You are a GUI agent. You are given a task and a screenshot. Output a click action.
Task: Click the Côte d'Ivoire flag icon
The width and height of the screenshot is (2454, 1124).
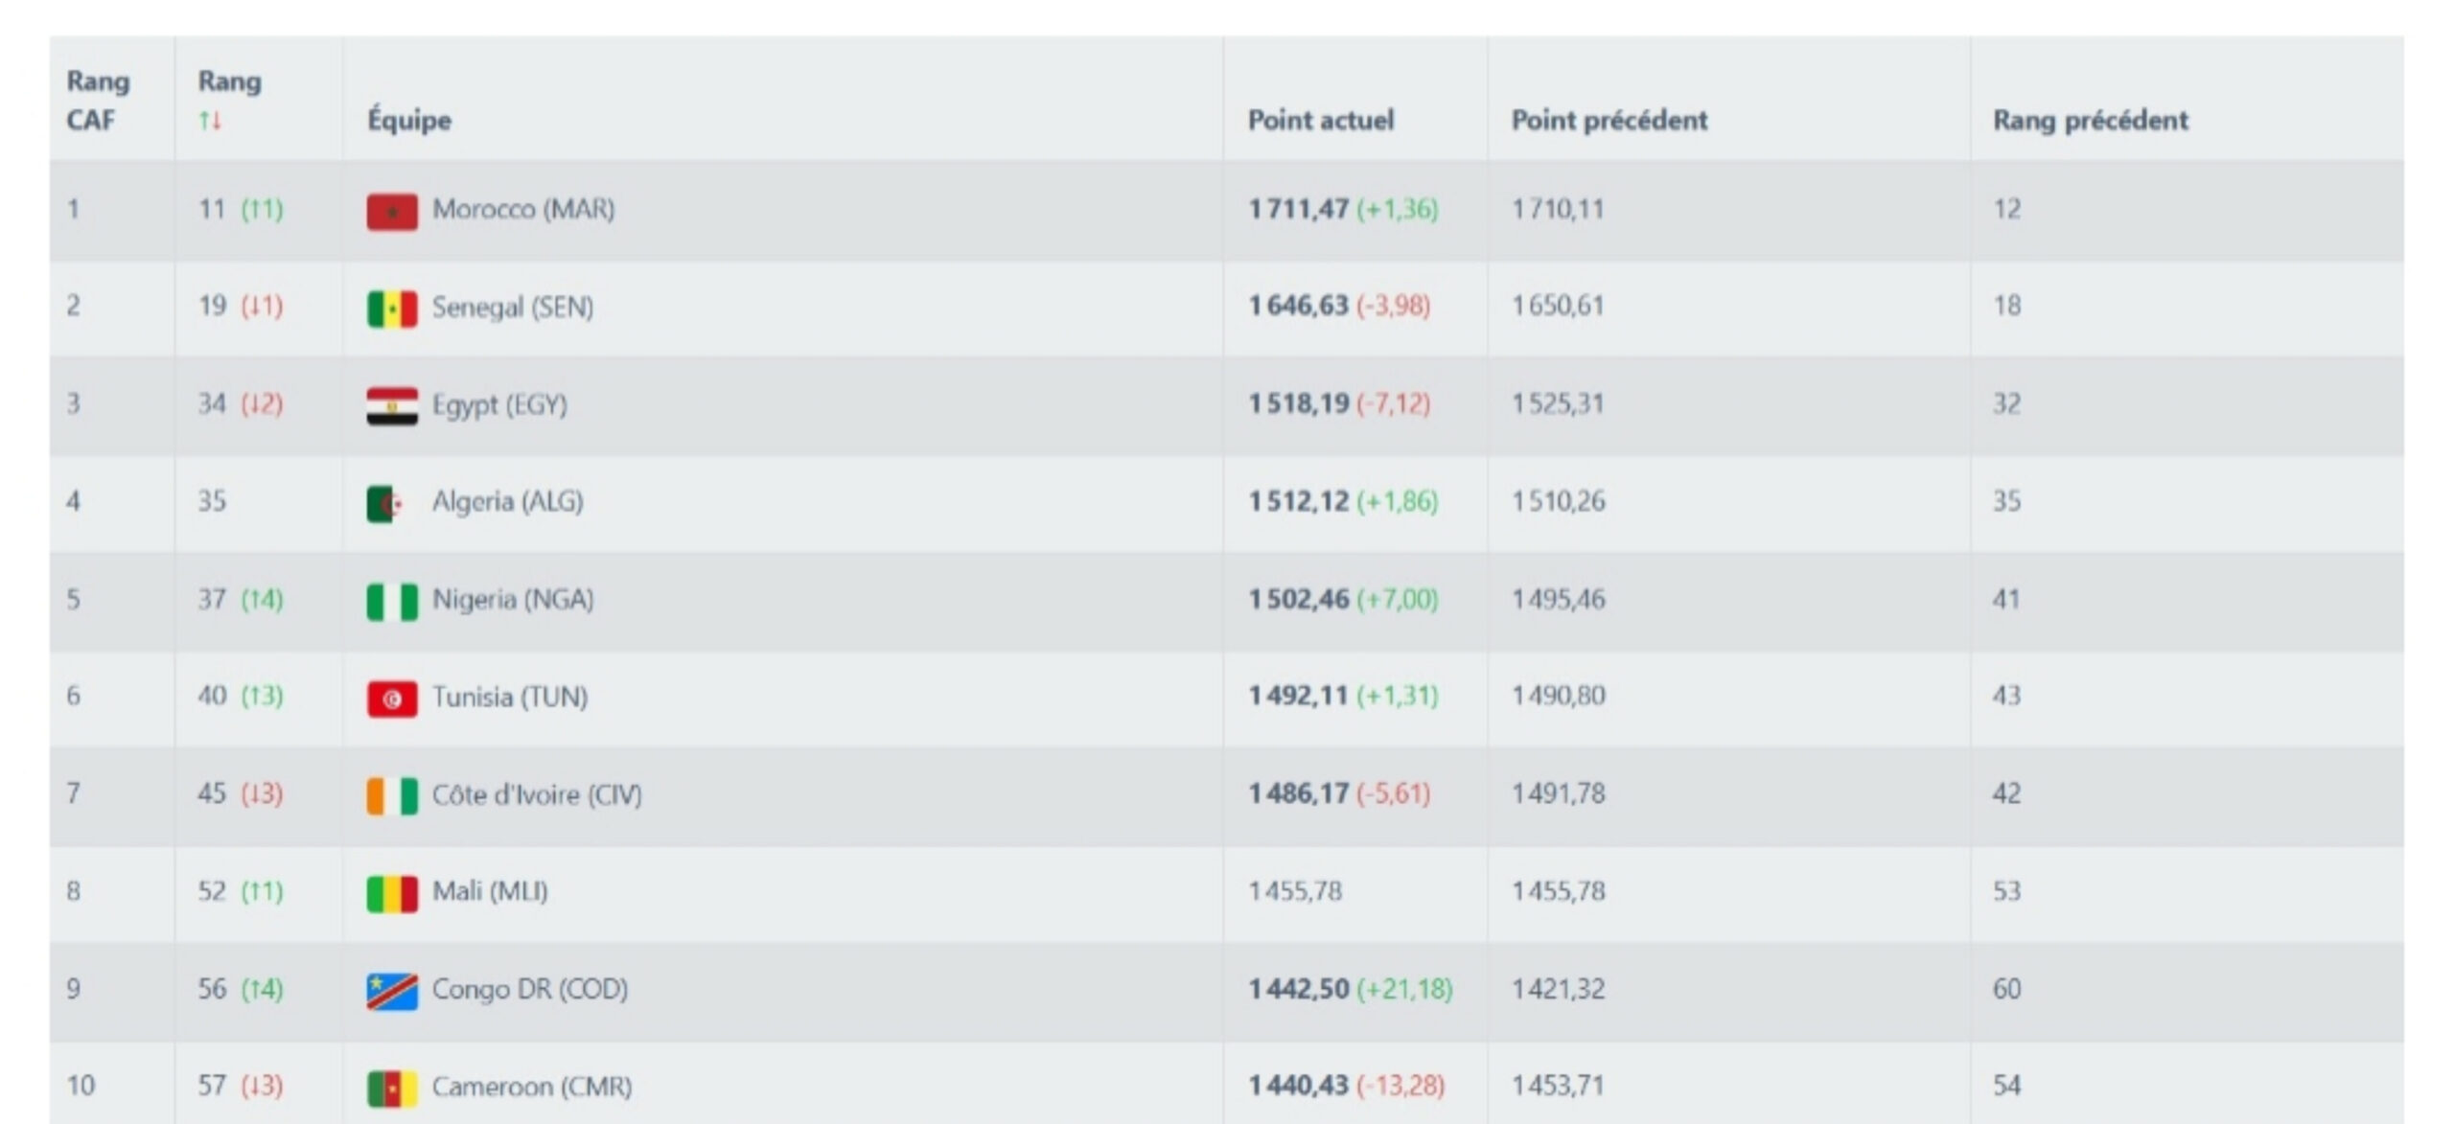(392, 796)
